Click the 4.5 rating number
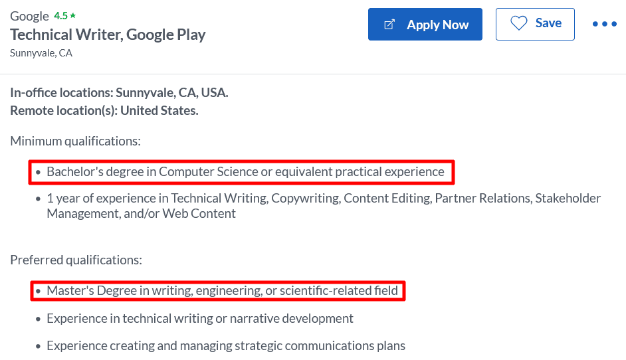The width and height of the screenshot is (626, 360). 60,16
